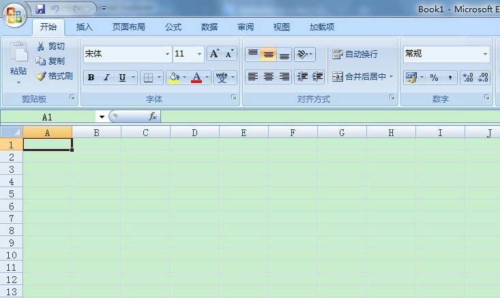Screen dimensions: 500x298
Task: Toggle Bold formatting
Action: 91,78
